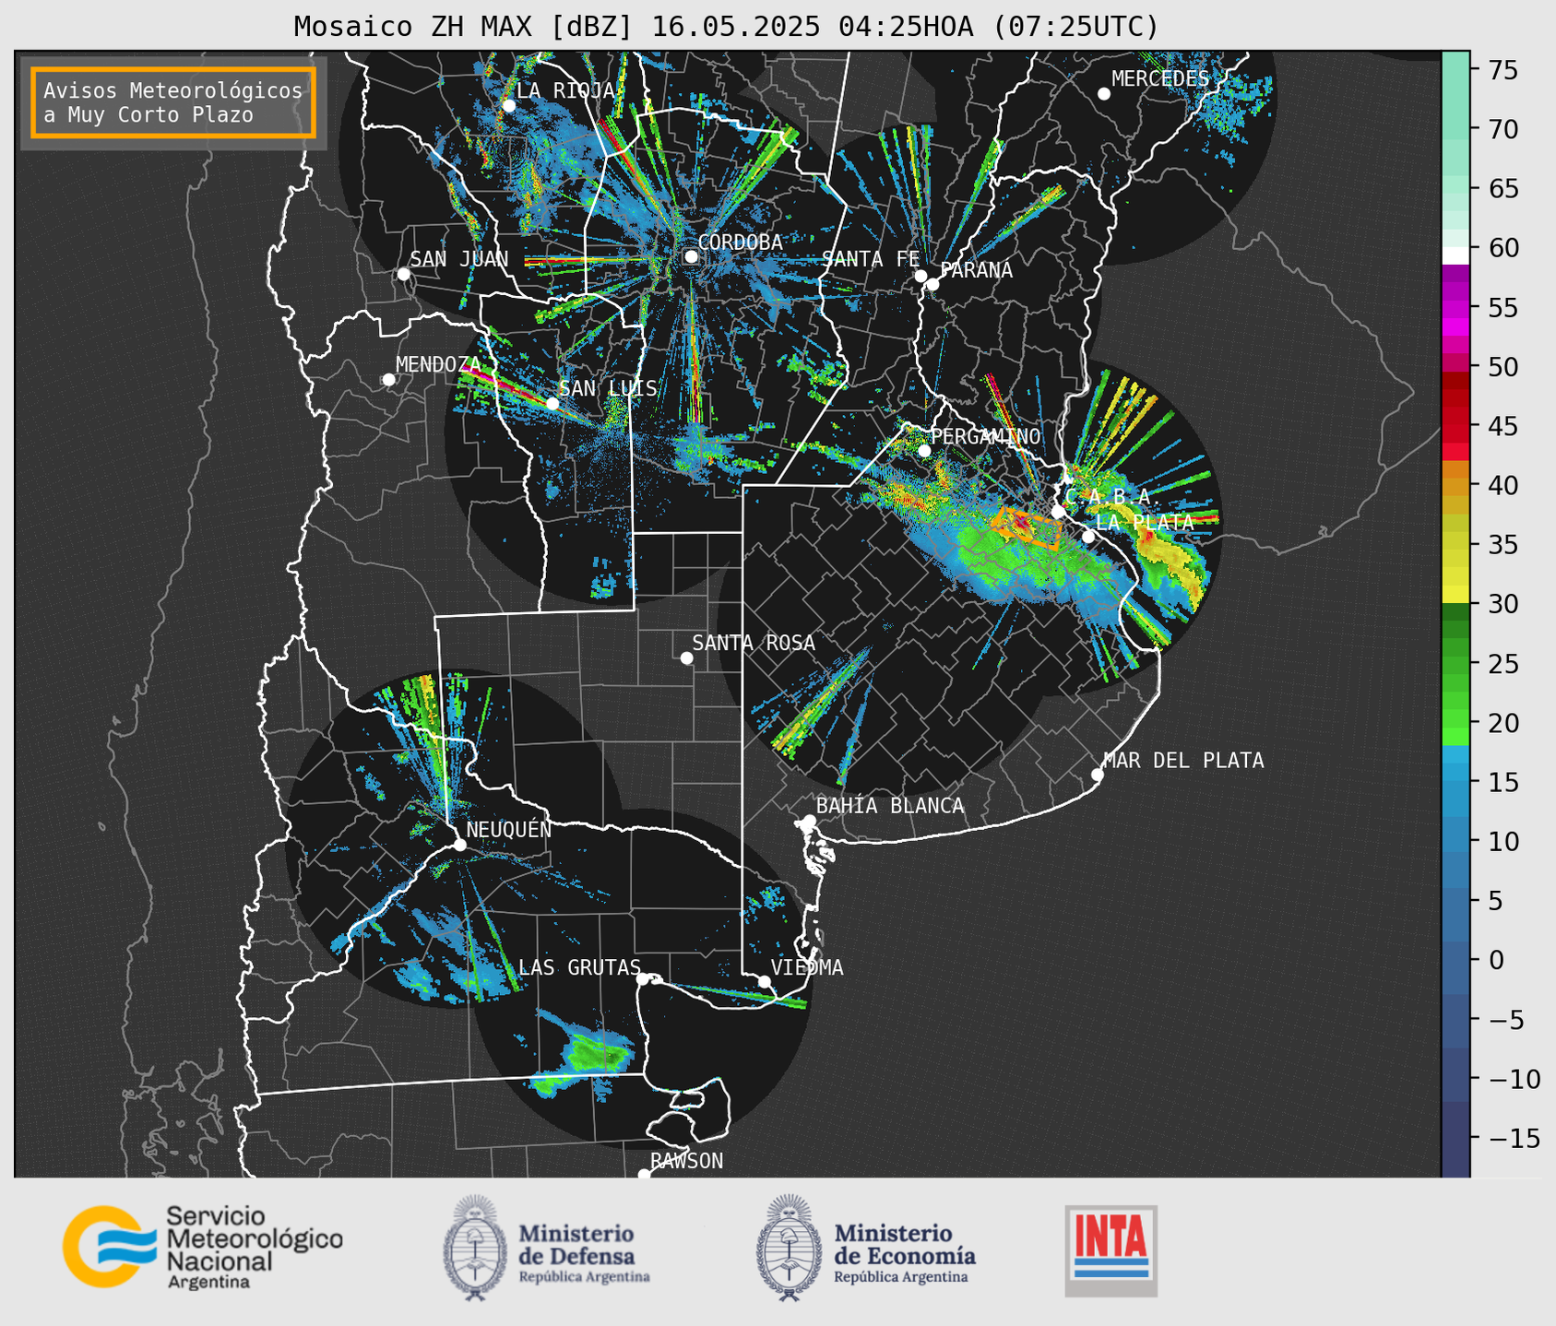Click the Santa Rosa city marker dot
The image size is (1556, 1326).
[686, 657]
